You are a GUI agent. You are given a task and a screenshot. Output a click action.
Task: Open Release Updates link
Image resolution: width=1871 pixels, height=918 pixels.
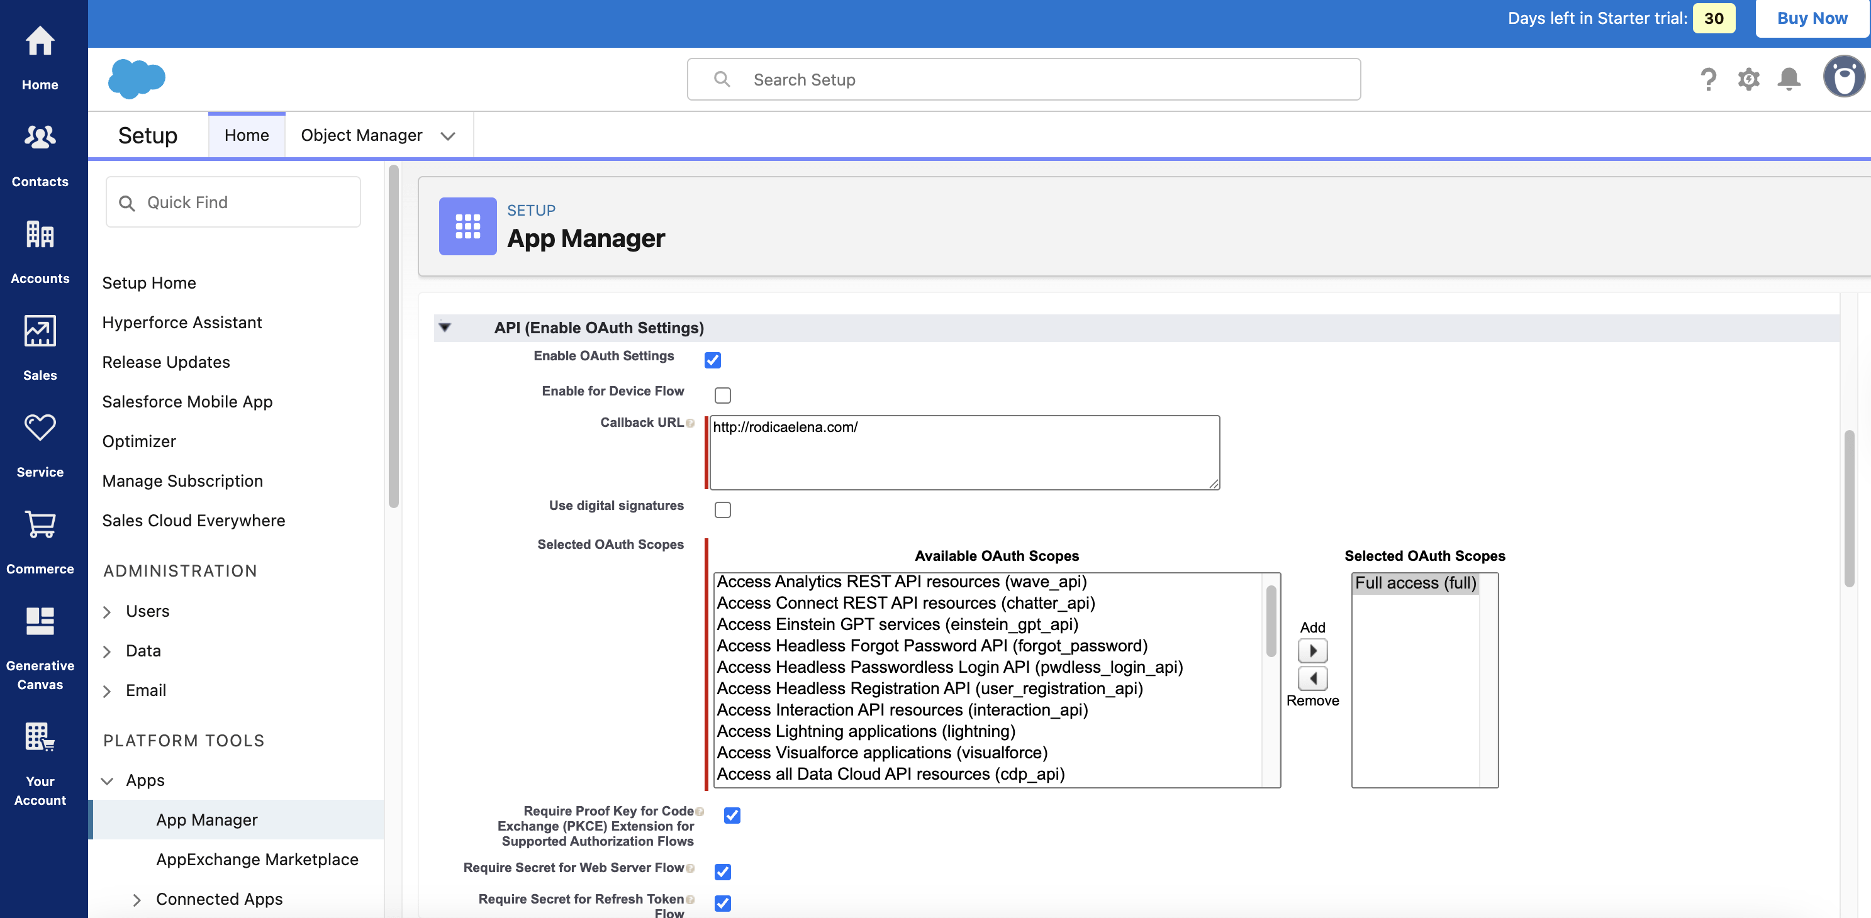tap(165, 362)
